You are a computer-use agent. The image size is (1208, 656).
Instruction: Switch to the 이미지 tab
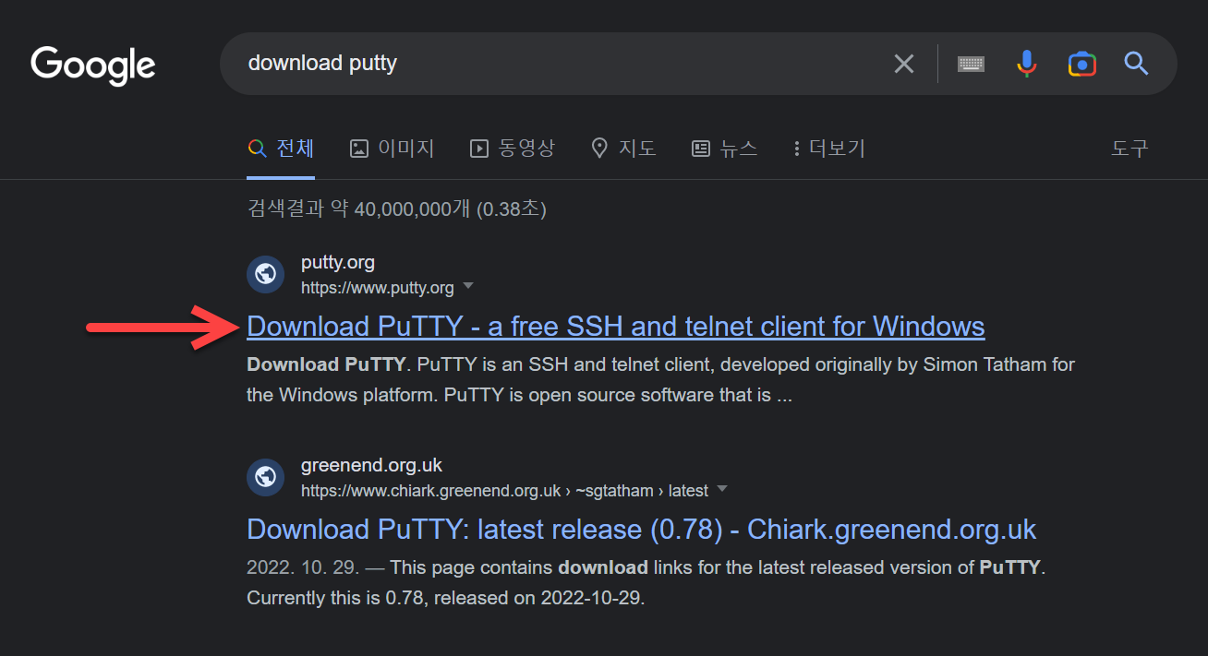click(x=392, y=149)
